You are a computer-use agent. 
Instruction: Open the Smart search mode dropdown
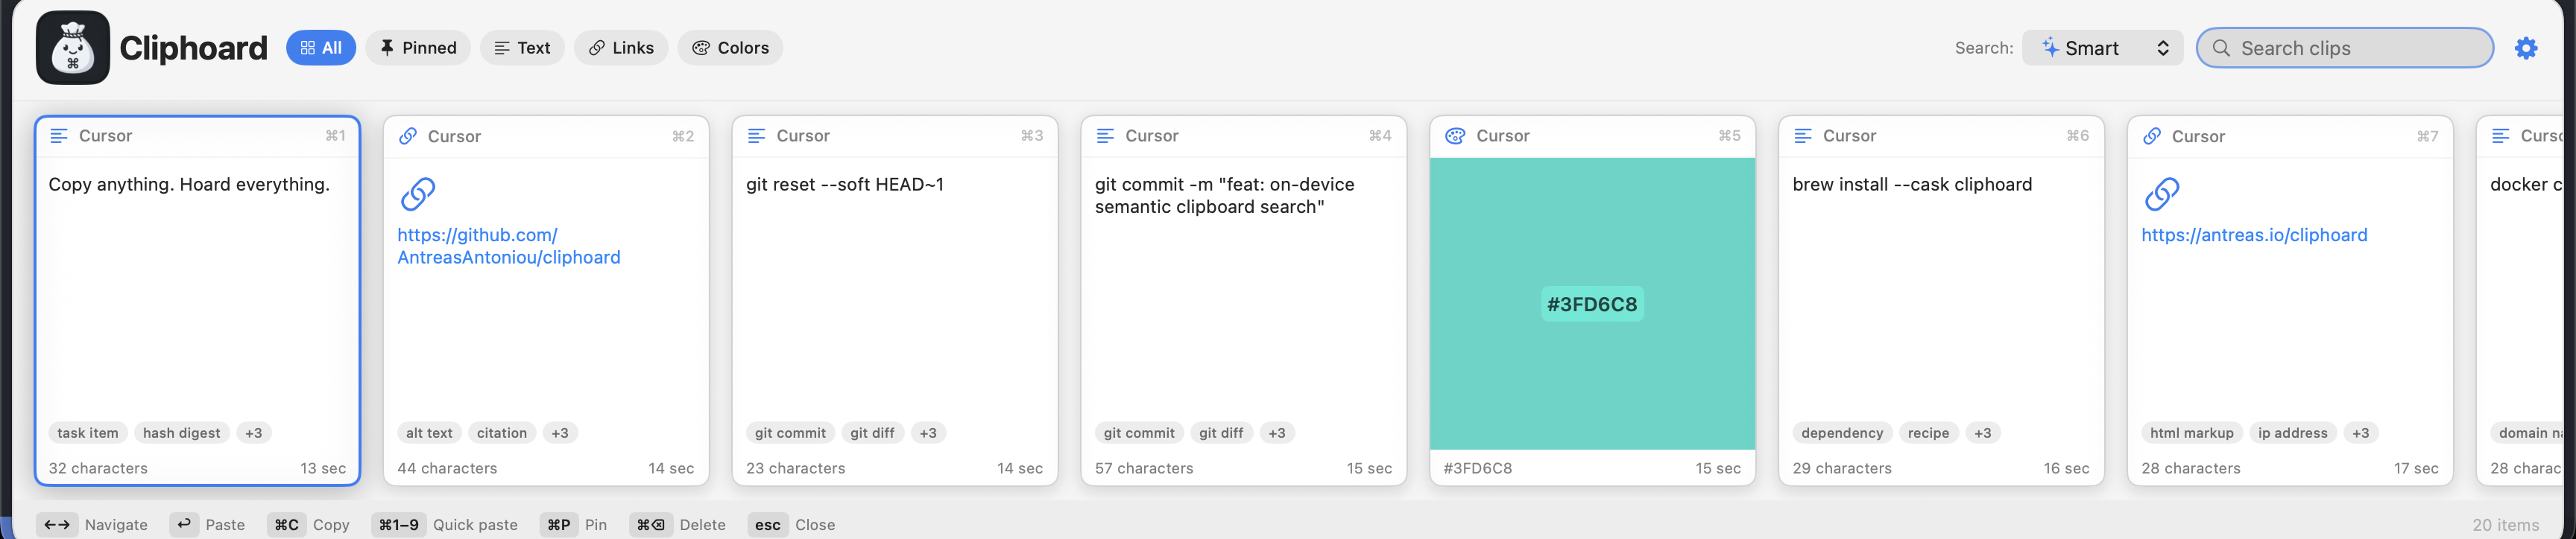click(2103, 48)
